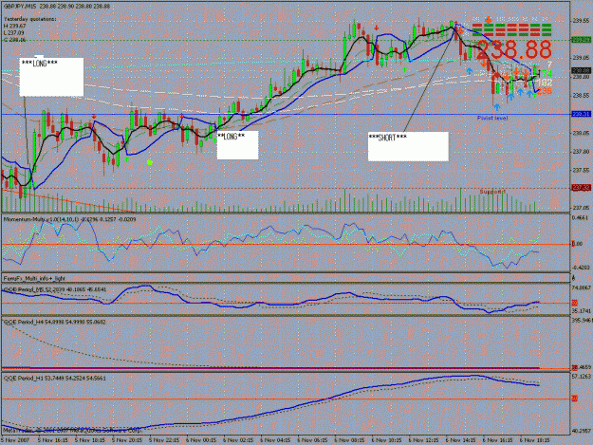Screen dimensions: 593x445
Task: Click the blue up arrow under the lowest candle
Action: [497, 107]
